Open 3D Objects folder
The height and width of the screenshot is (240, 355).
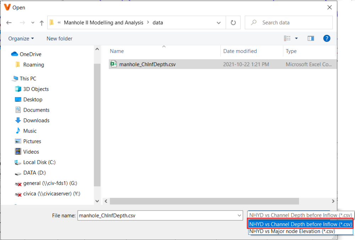(x=36, y=89)
